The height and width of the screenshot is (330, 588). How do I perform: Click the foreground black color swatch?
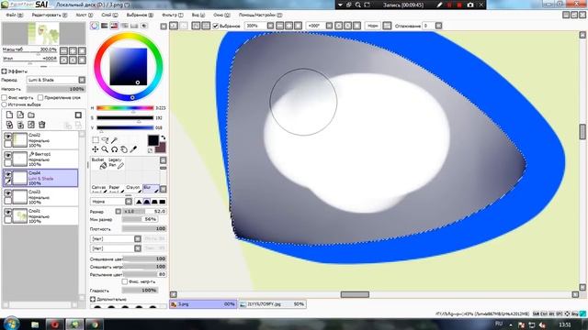(x=153, y=140)
